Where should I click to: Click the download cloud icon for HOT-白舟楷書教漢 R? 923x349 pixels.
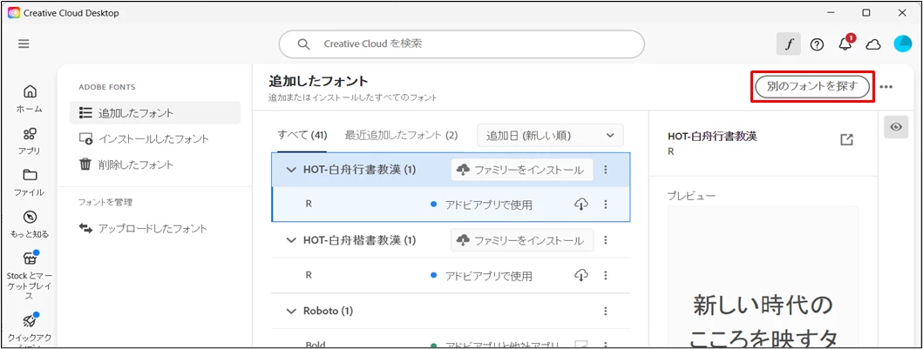coord(581,275)
